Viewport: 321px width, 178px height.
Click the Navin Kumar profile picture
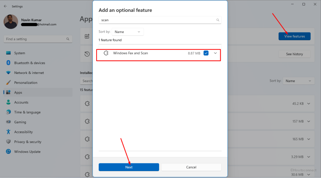tap(11, 22)
